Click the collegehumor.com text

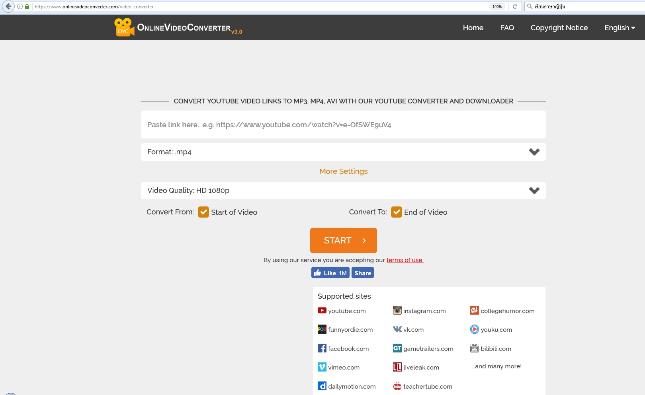507,311
